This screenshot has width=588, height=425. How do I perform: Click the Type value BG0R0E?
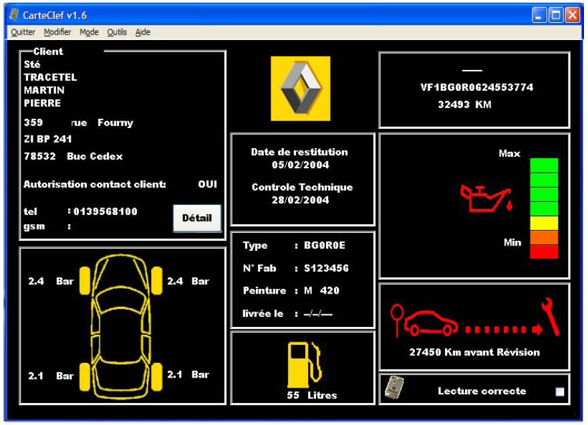coord(325,246)
